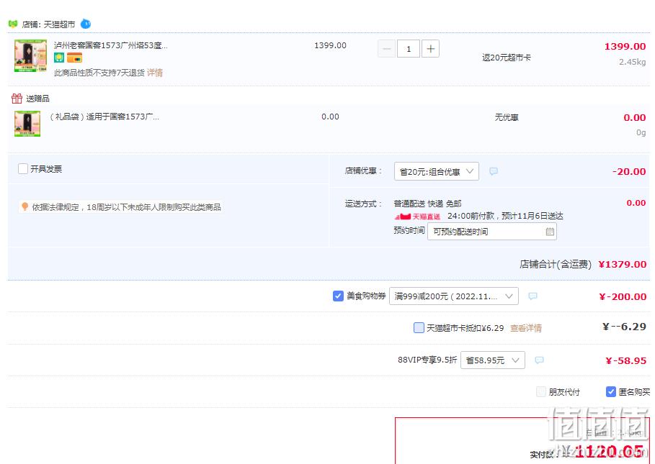Open the blue Wangwang chat icon beside 天猫超市

coord(85,24)
